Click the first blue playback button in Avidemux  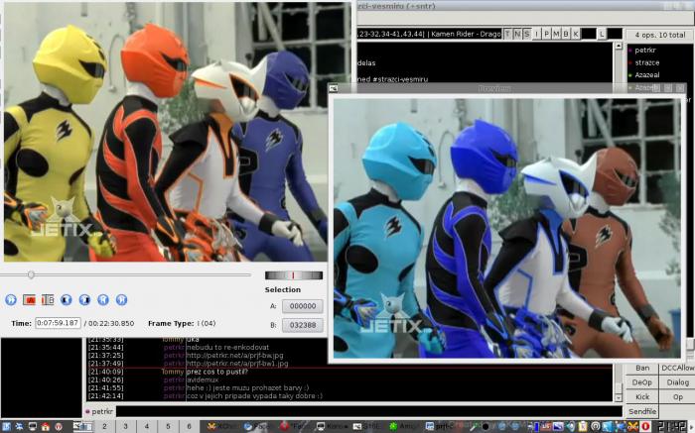11,300
